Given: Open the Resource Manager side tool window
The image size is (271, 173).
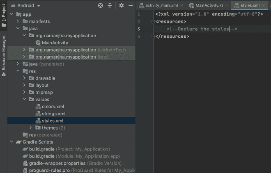Looking at the screenshot, I should [4, 55].
